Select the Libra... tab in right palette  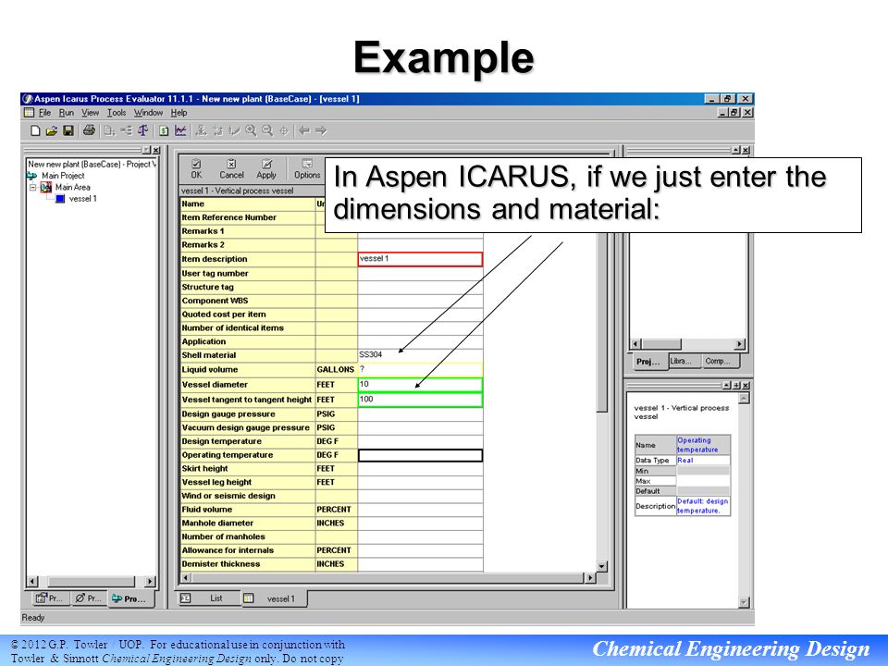tap(683, 361)
